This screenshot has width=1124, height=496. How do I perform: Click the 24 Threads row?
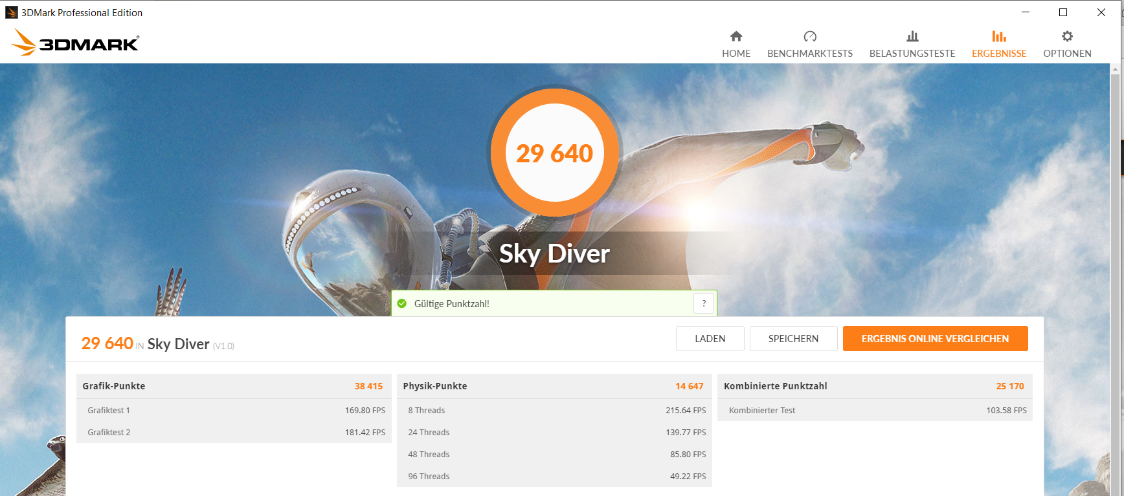tap(554, 432)
